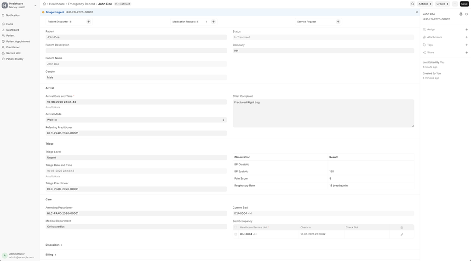
Task: Expand the Billing section
Action: click(51, 255)
